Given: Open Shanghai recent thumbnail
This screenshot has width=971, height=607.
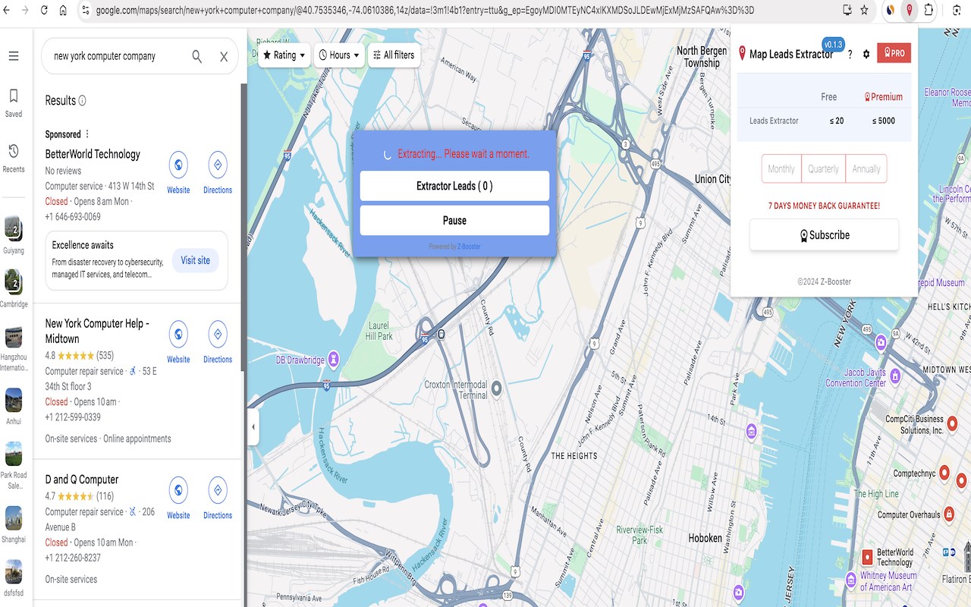Looking at the screenshot, I should tap(13, 524).
